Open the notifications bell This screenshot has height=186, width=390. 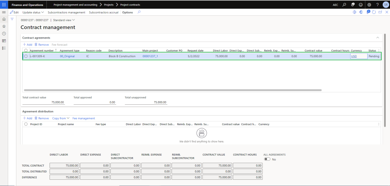coord(352,5)
